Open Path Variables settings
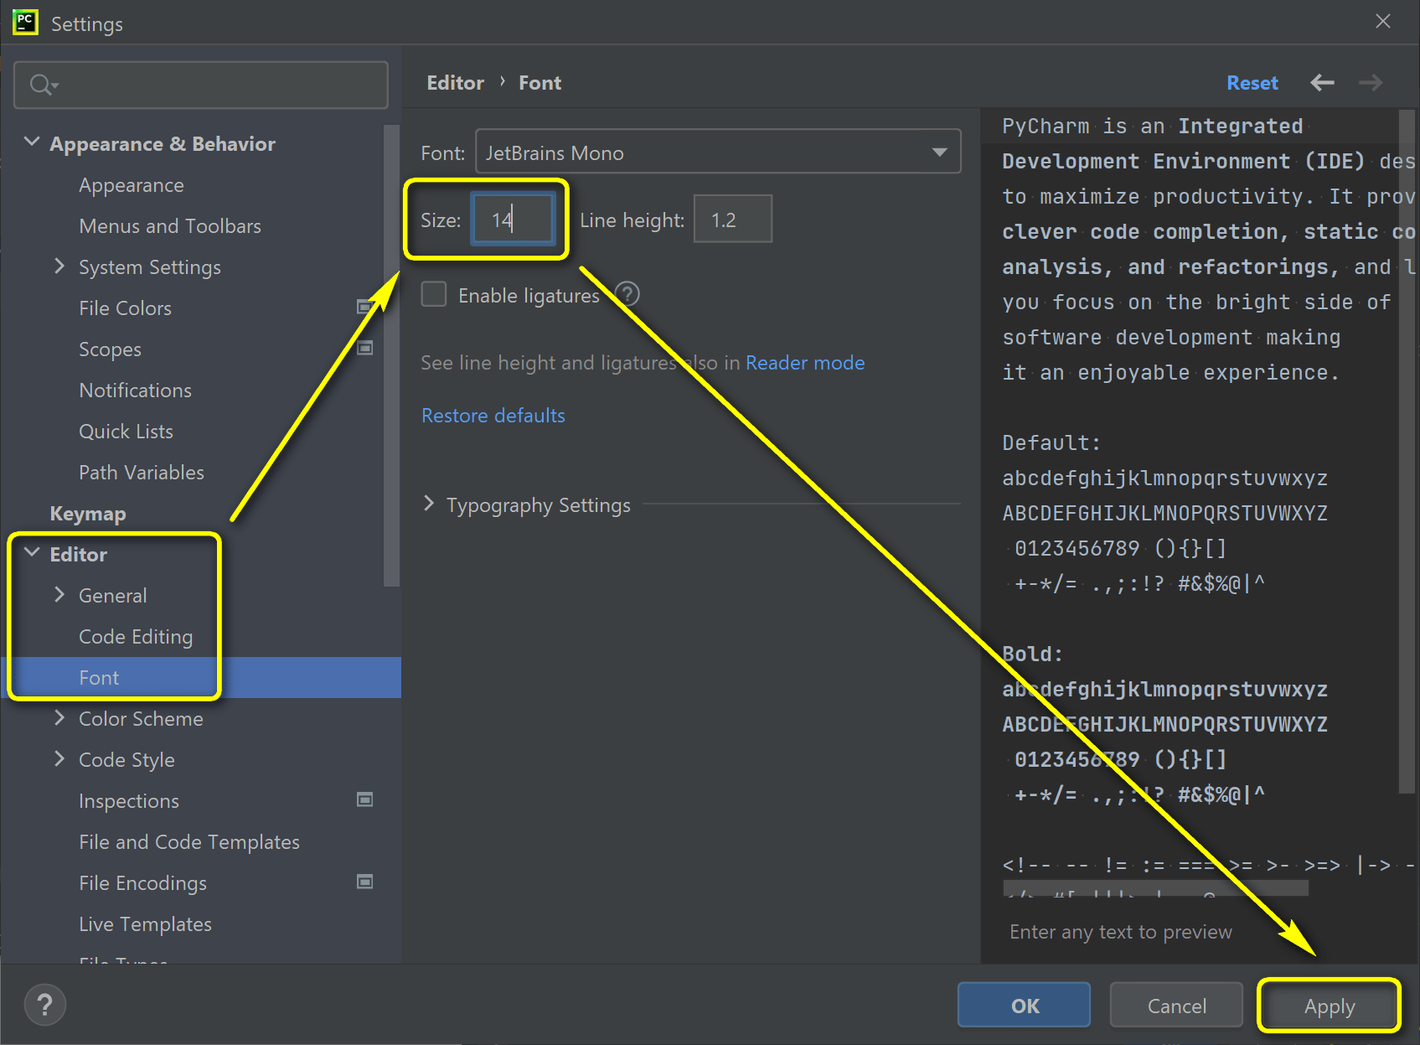 tap(142, 473)
